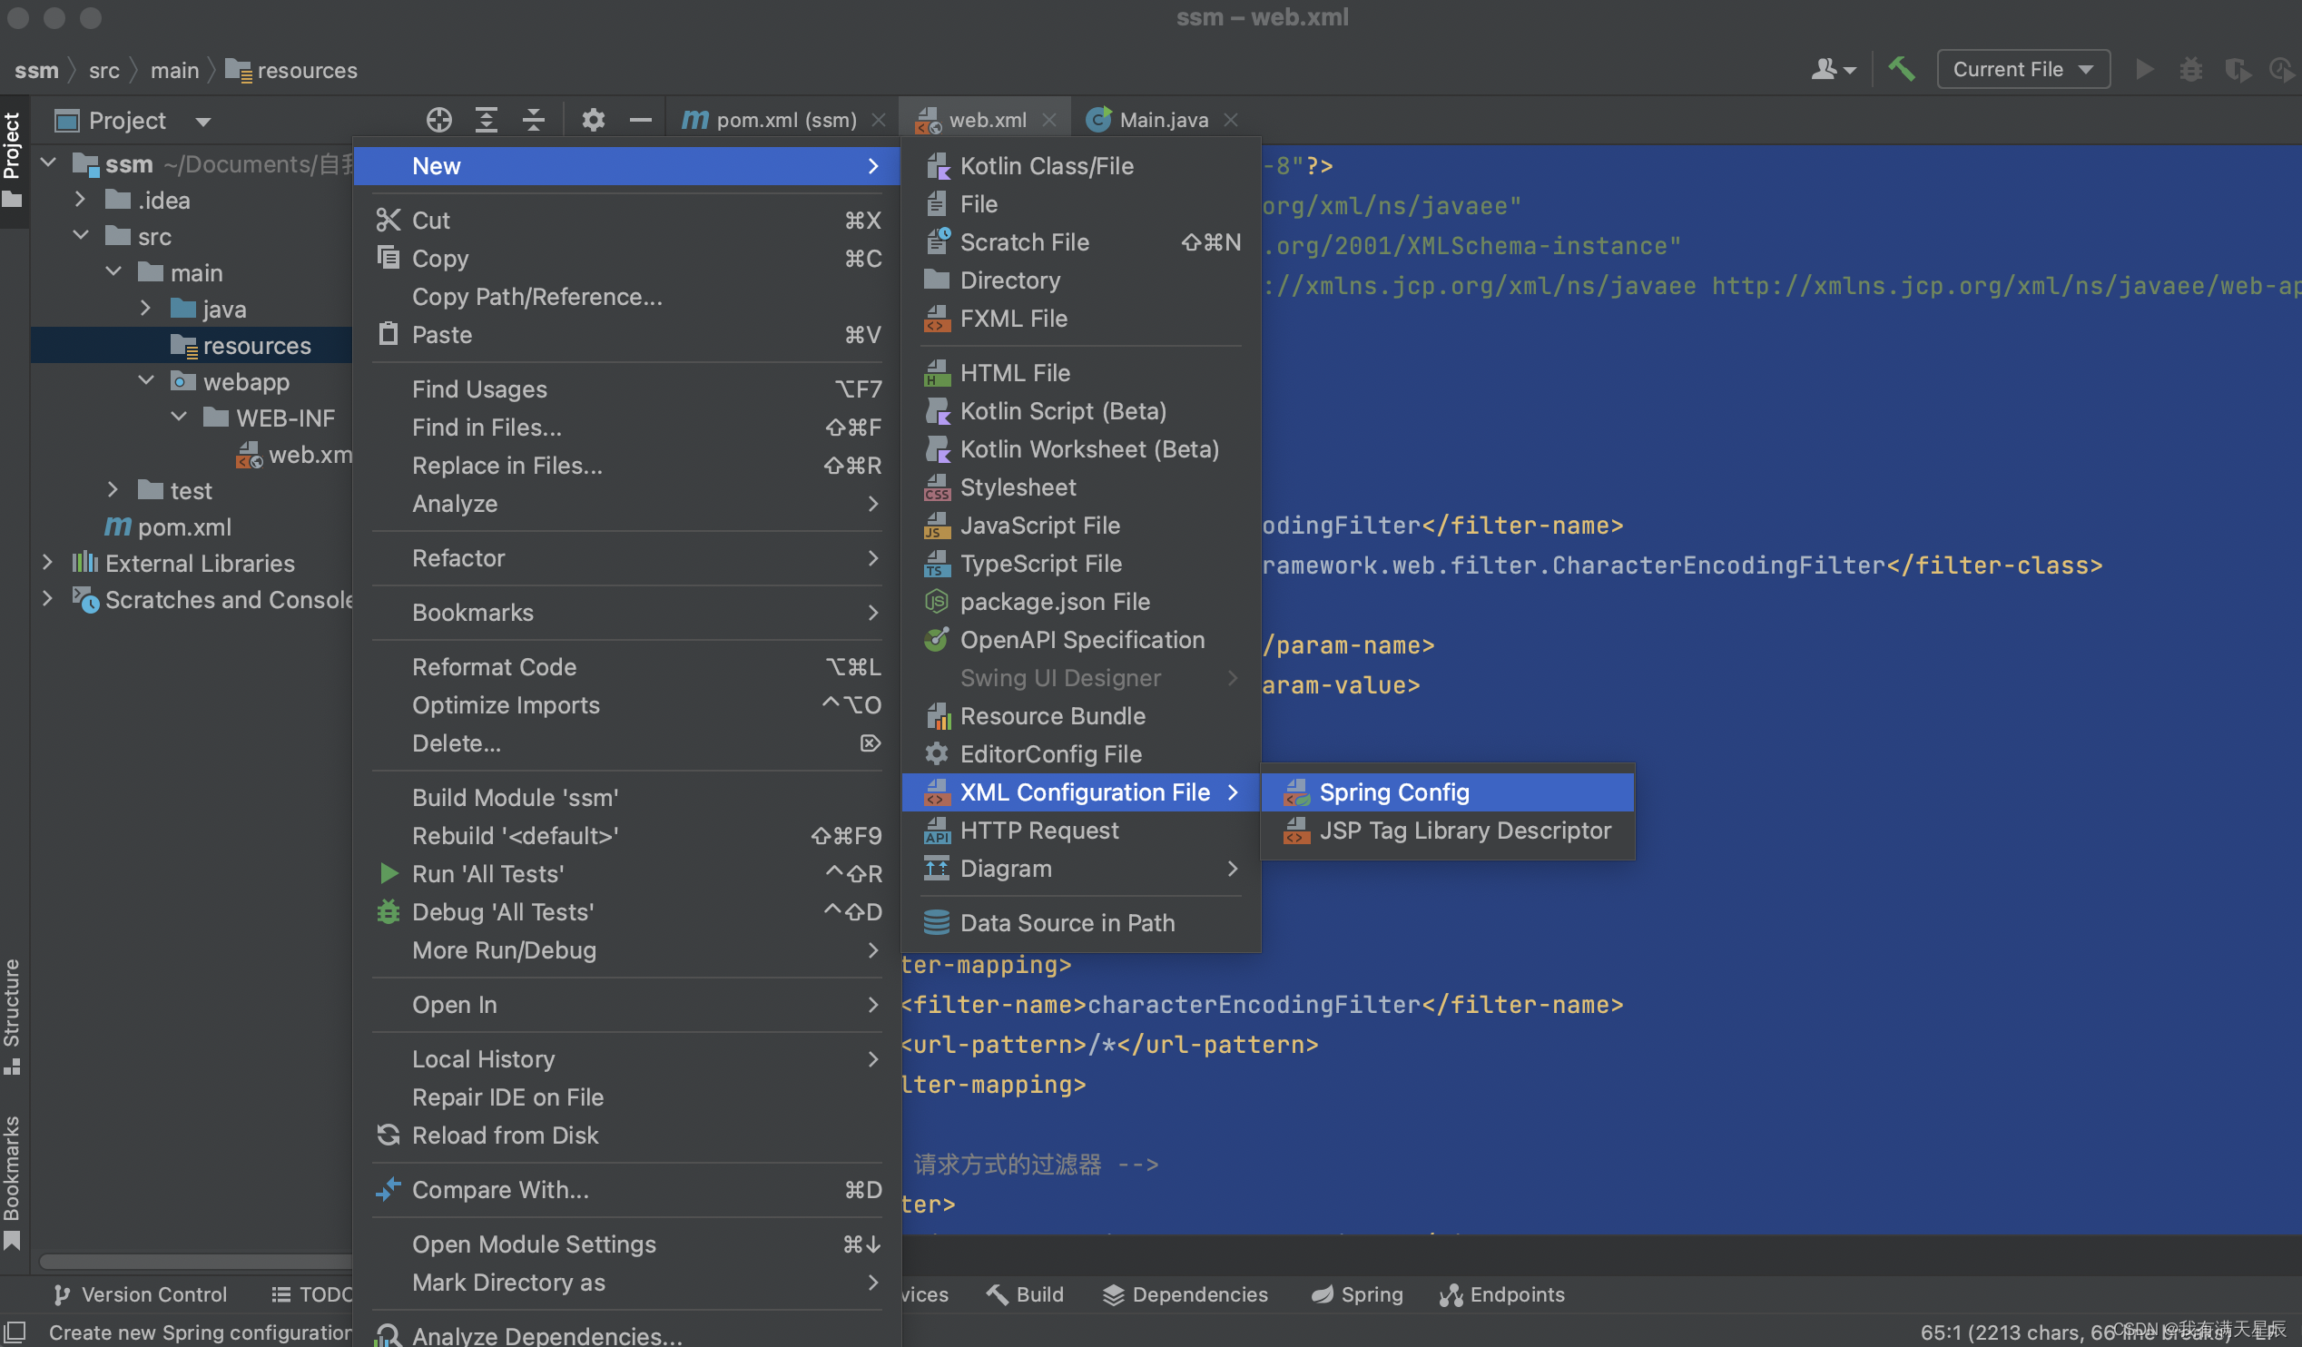Click Cut in the context menu
The width and height of the screenshot is (2302, 1347).
point(627,220)
